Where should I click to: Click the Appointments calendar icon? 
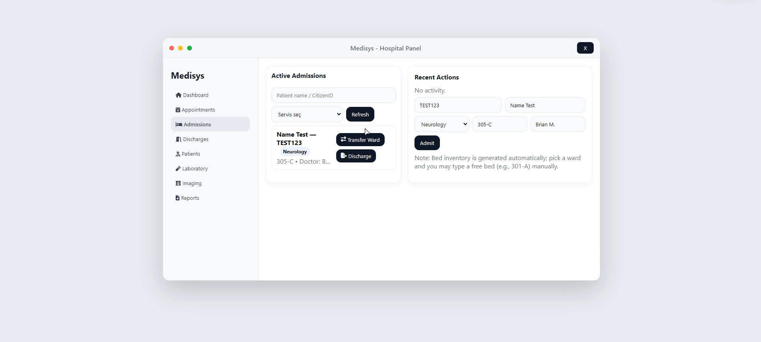(178, 110)
